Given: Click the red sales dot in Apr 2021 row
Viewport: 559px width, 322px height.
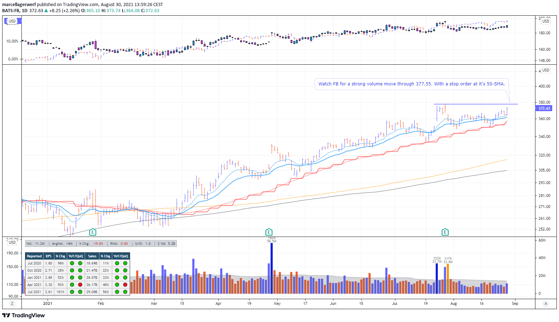Looking at the screenshot, I should pos(125,285).
